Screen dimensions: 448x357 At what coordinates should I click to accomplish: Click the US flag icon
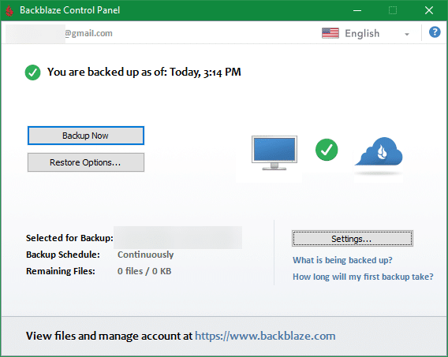[330, 33]
